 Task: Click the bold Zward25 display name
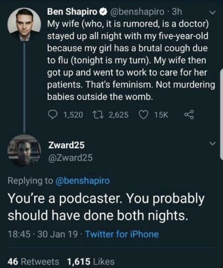66,145
